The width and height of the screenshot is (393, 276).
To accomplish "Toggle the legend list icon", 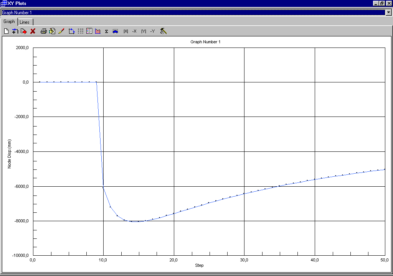I will 89,31.
